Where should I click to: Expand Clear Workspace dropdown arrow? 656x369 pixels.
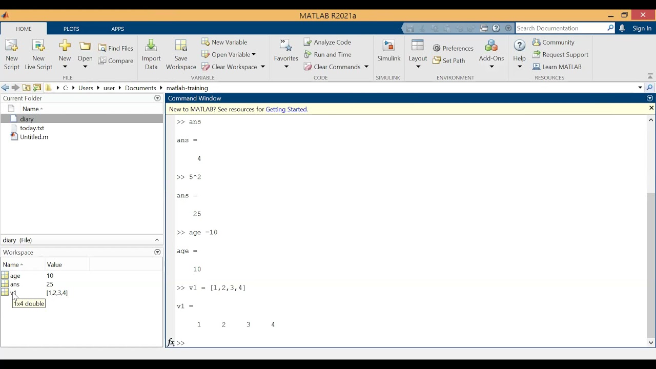click(x=263, y=67)
